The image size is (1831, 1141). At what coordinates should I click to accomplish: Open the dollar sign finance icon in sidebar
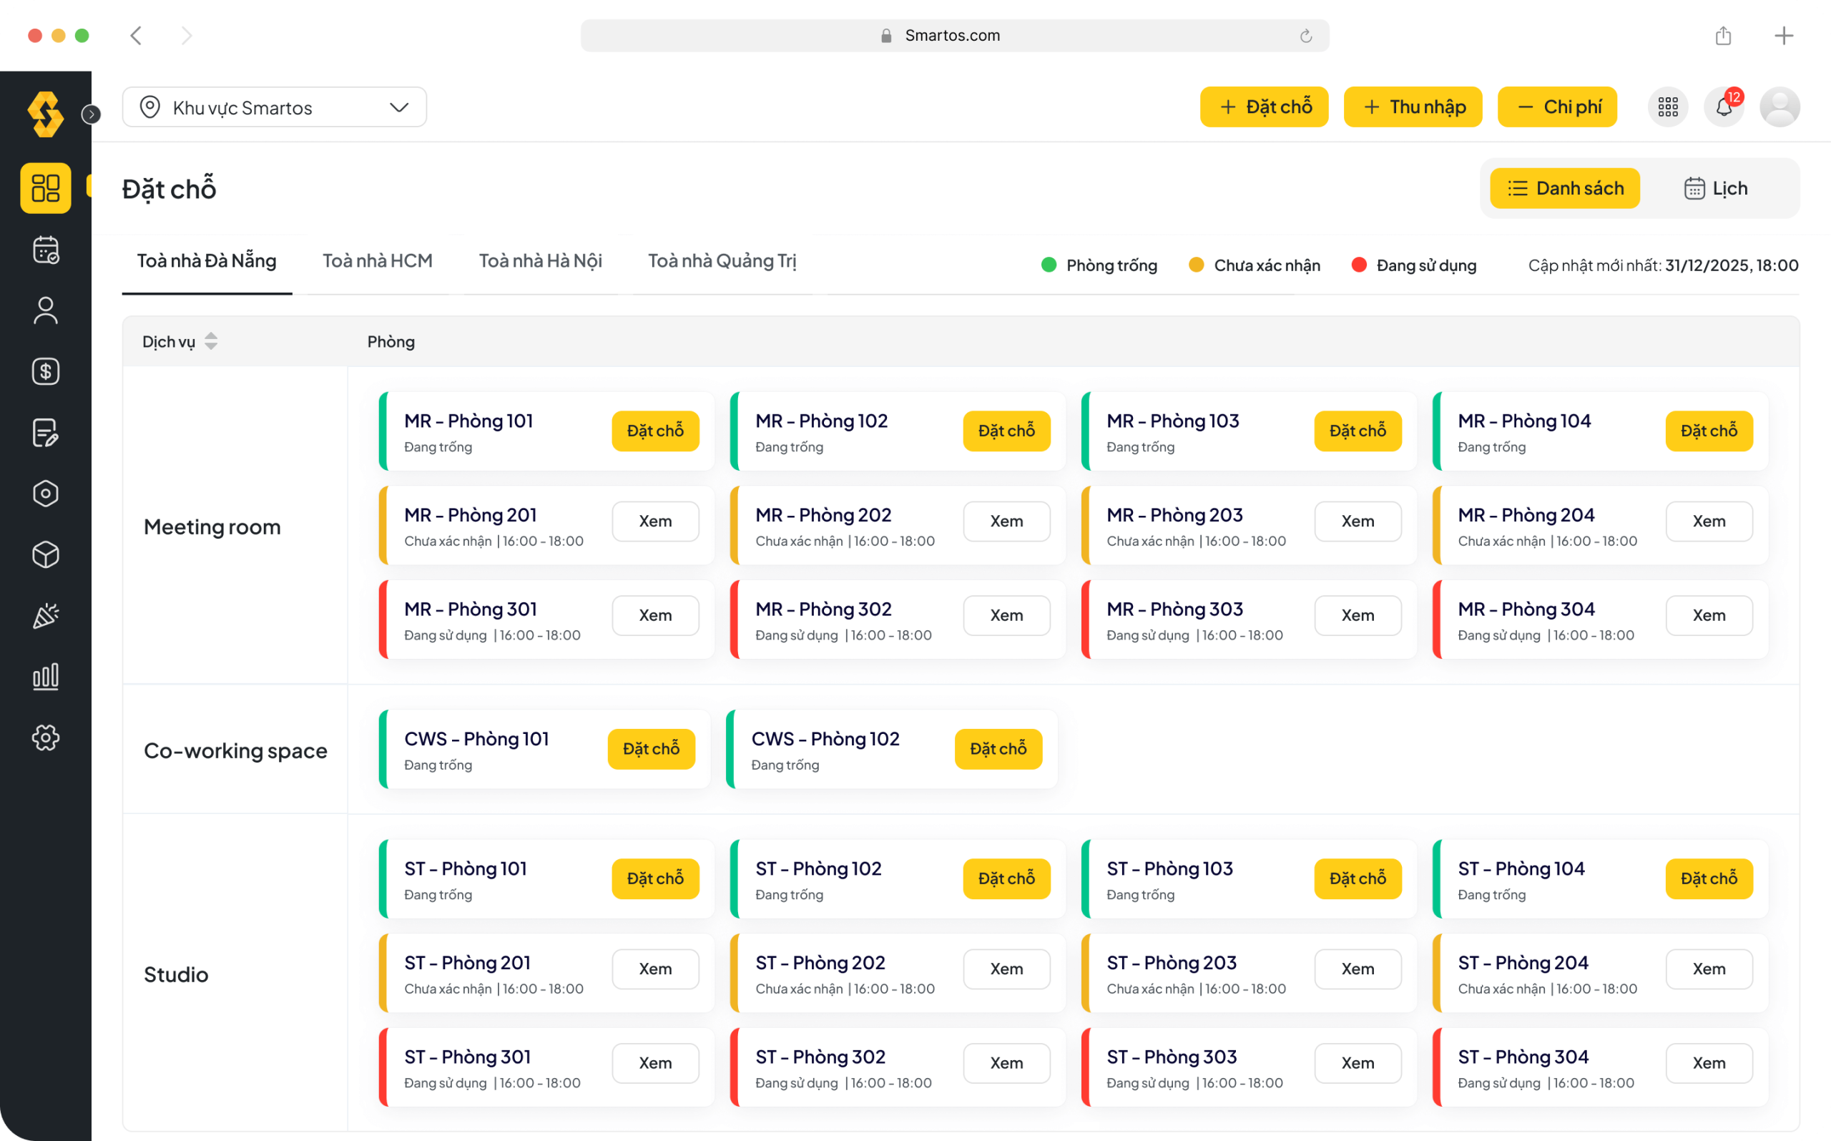pos(45,371)
